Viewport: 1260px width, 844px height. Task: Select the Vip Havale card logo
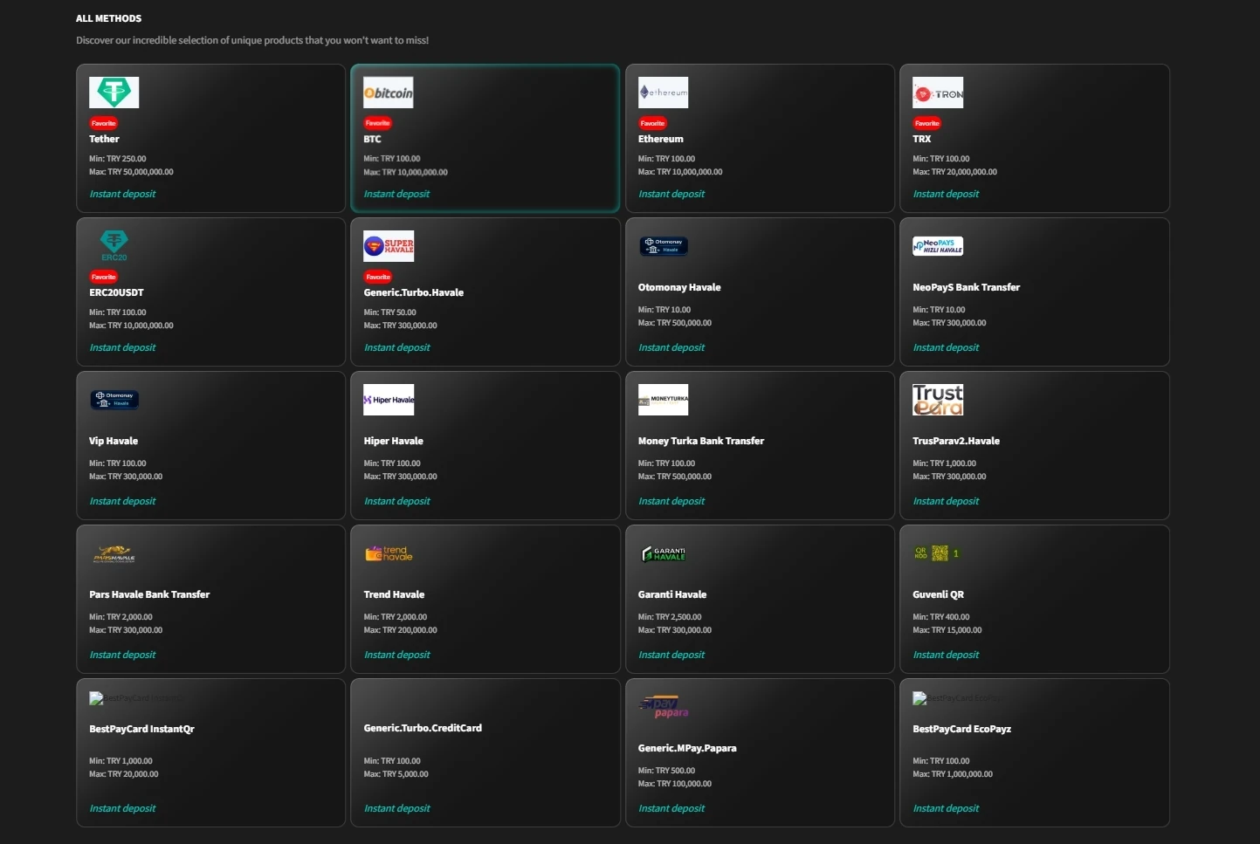tap(114, 400)
